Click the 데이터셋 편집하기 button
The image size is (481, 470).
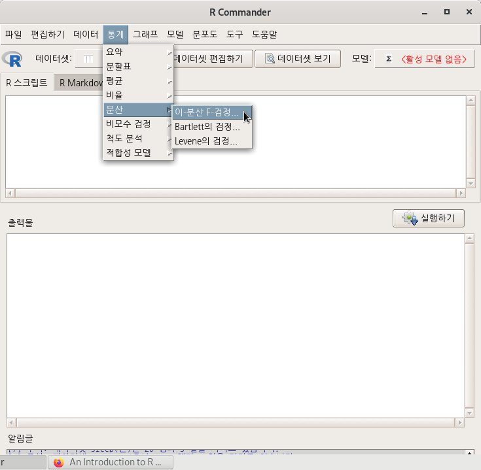(x=213, y=59)
